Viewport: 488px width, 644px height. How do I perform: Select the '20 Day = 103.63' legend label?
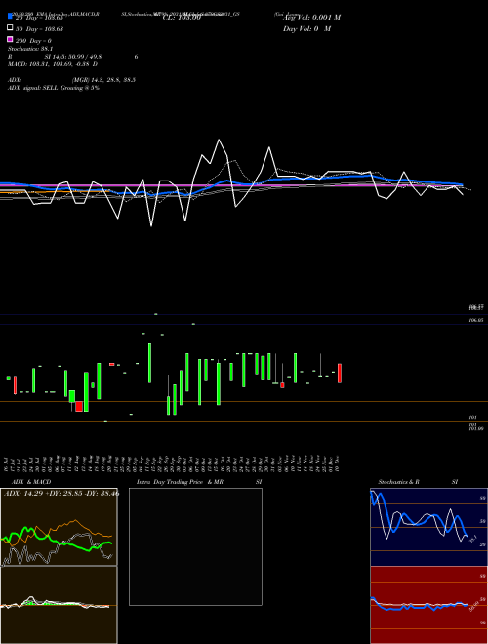(x=39, y=18)
